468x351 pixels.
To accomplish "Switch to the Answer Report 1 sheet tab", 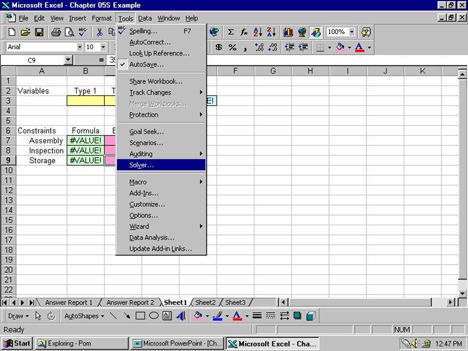I will (69, 302).
